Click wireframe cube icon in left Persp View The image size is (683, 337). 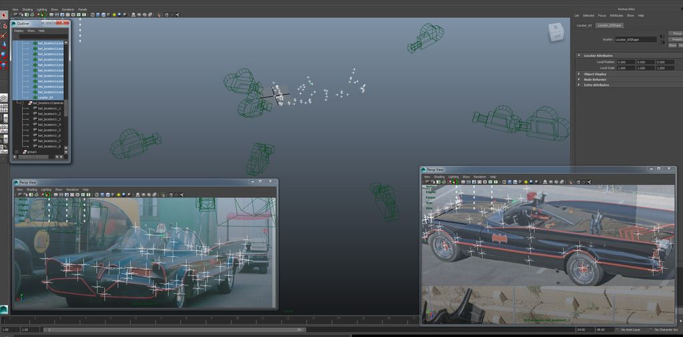(97, 195)
